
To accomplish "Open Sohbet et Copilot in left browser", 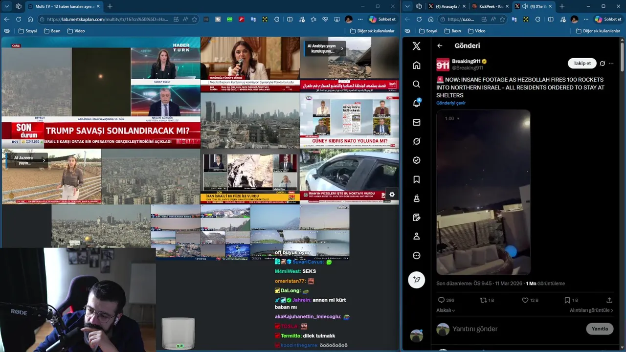I will (382, 19).
